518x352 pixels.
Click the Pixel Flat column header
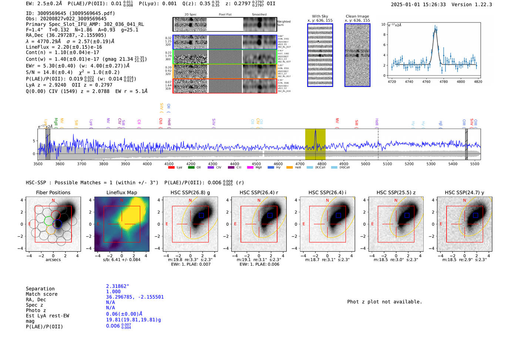225,15
